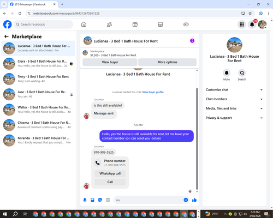Click the chat scrollbar down arrow
The image size is (273, 218).
click(197, 191)
